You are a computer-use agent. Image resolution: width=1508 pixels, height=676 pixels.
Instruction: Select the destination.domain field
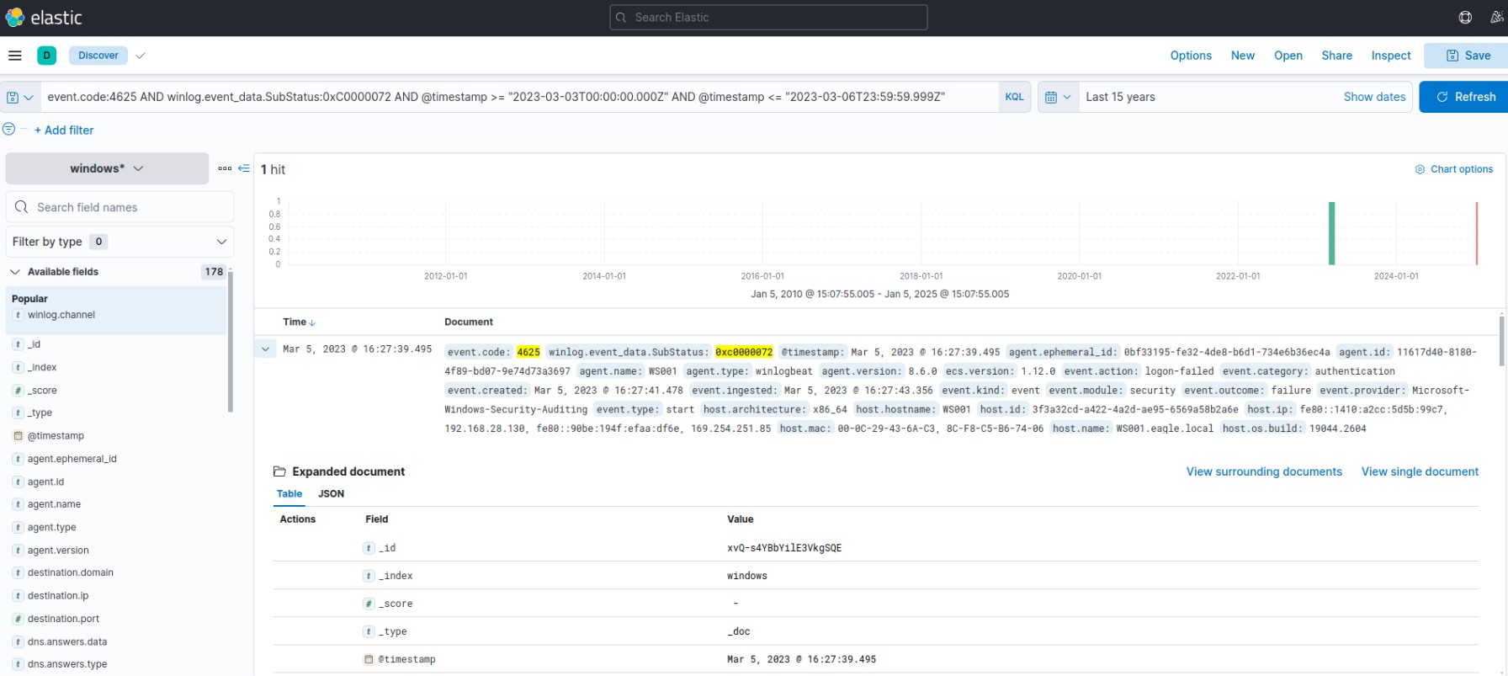tap(70, 572)
